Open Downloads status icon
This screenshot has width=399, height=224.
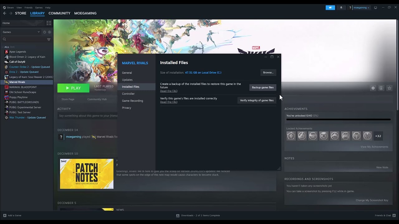click(x=178, y=215)
